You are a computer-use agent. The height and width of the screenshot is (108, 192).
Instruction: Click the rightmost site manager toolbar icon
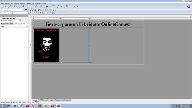[27, 23]
